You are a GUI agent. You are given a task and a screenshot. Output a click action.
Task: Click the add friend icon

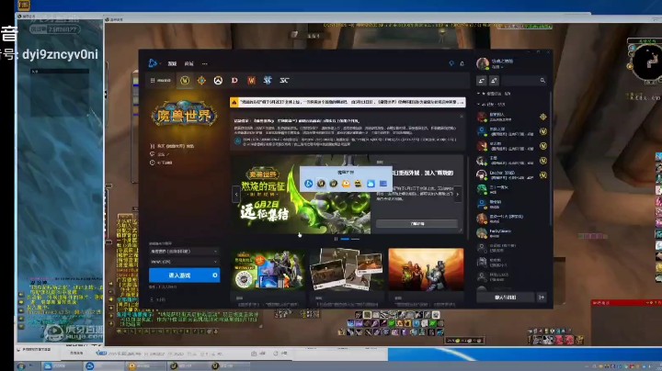pyautogui.click(x=481, y=80)
